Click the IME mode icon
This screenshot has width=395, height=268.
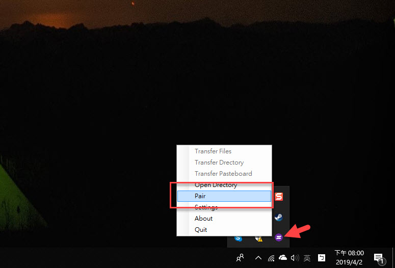click(322, 258)
